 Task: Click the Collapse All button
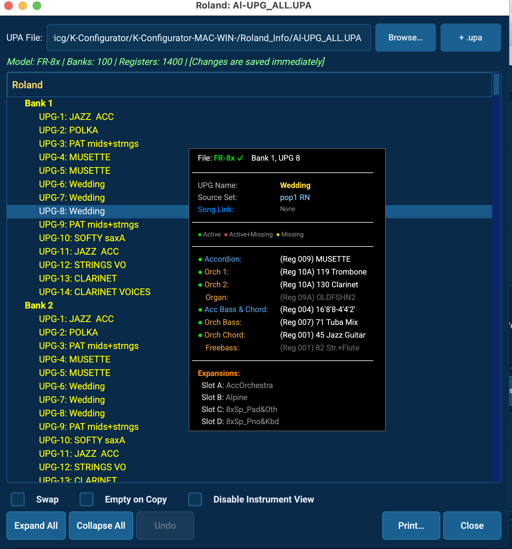(101, 526)
